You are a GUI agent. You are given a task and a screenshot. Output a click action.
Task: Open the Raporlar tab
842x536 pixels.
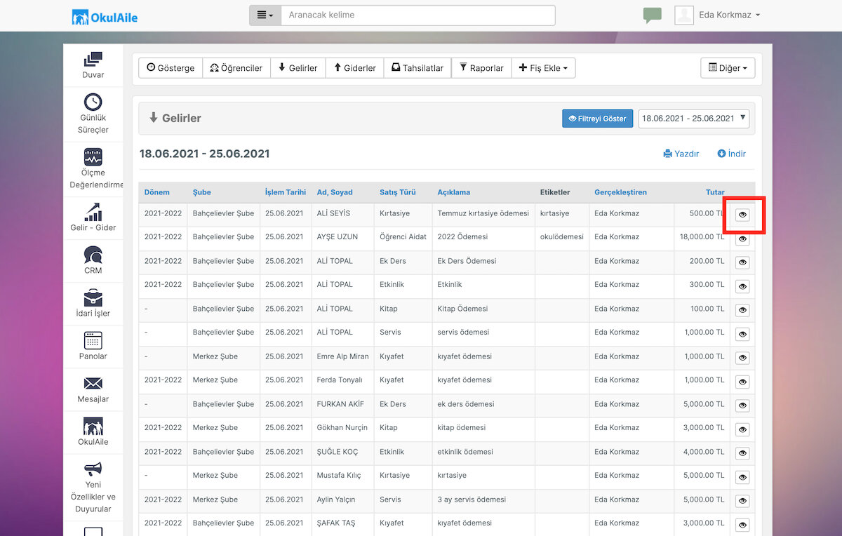(481, 68)
